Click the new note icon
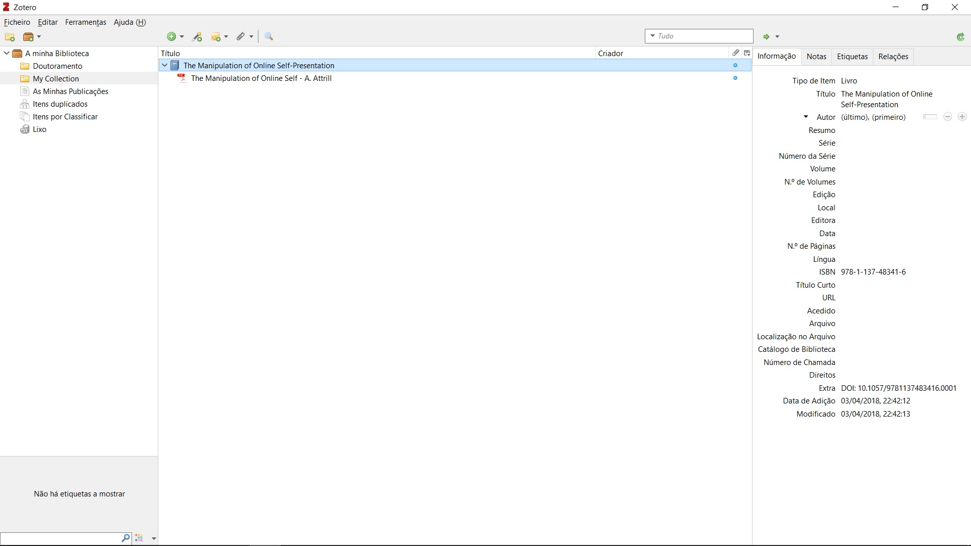 click(x=216, y=36)
